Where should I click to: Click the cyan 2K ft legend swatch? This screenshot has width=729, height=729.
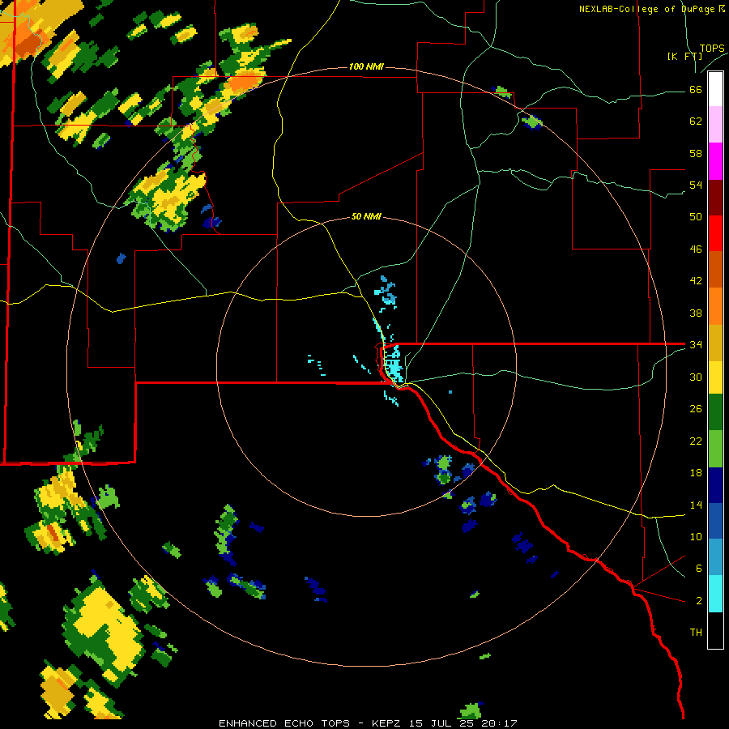pyautogui.click(x=715, y=594)
